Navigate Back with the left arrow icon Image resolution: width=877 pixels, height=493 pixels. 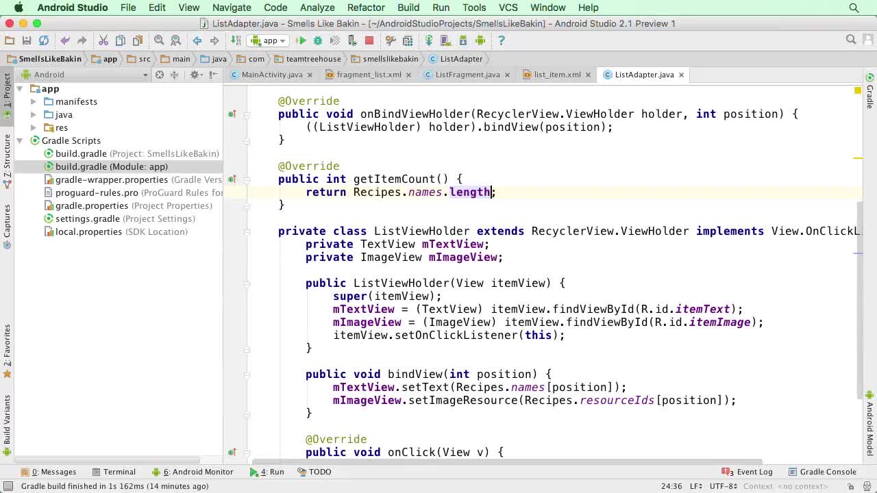(x=197, y=40)
